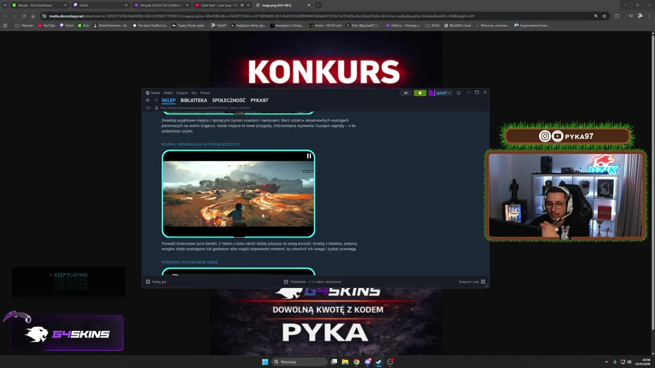Image resolution: width=655 pixels, height=368 pixels.
Task: Open Task View on the taskbar
Action: [334, 362]
